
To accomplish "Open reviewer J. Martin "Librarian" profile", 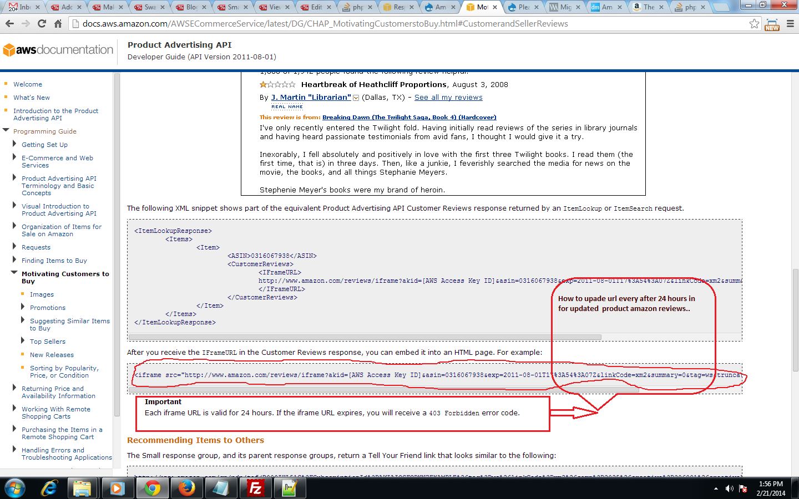I will pyautogui.click(x=311, y=98).
